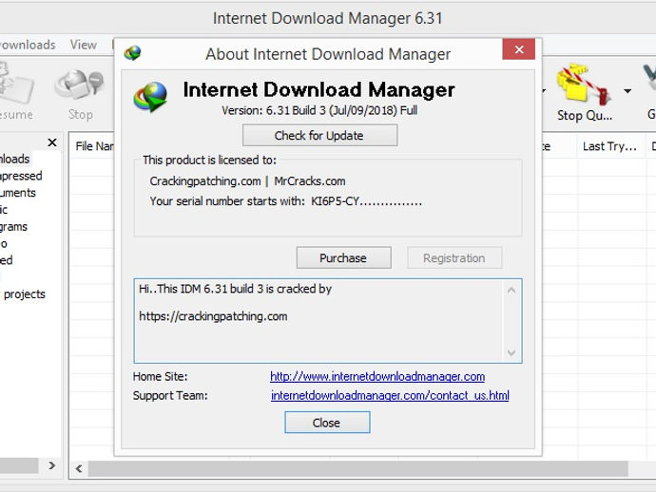Screen dimensions: 656x492
Task: Select the Compressed category in side tree
Action: pos(21,176)
